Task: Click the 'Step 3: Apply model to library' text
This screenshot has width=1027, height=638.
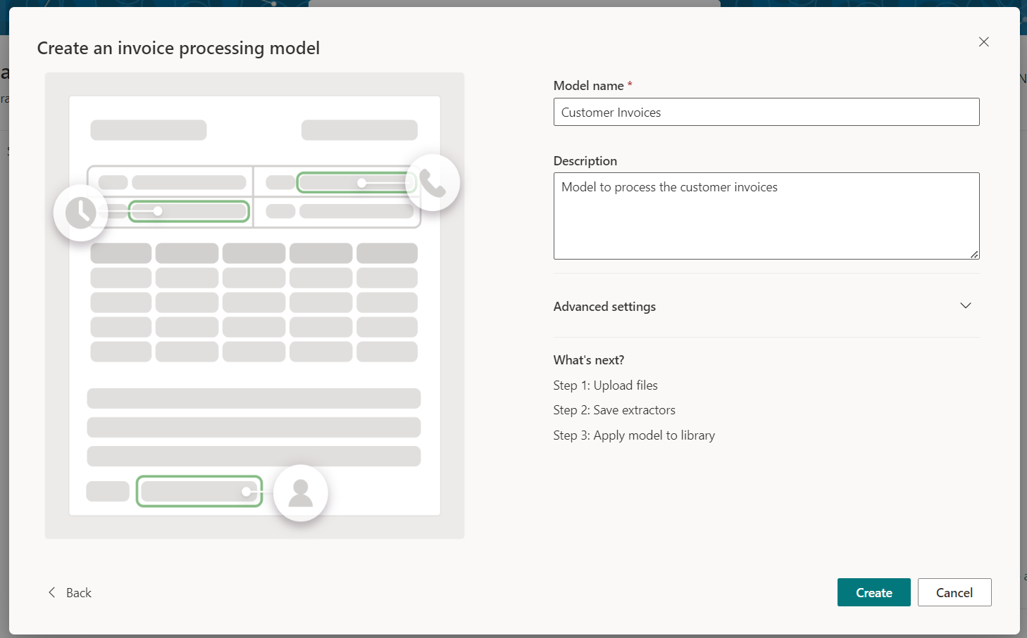Action: click(x=634, y=435)
